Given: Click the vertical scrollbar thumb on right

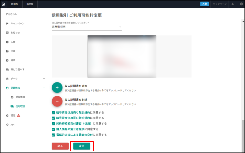Looking at the screenshot, I should coord(243,135).
